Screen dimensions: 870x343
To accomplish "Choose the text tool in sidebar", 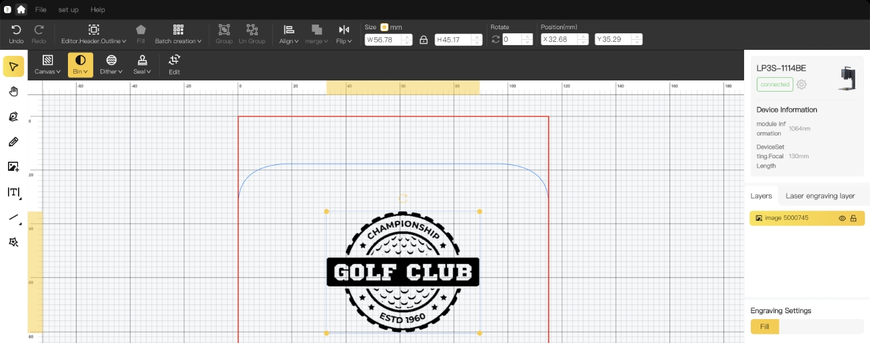I will (x=13, y=192).
